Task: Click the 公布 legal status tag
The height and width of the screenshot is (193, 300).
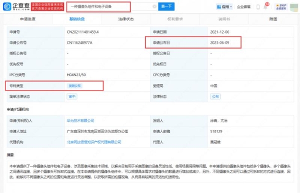Action: [215, 96]
